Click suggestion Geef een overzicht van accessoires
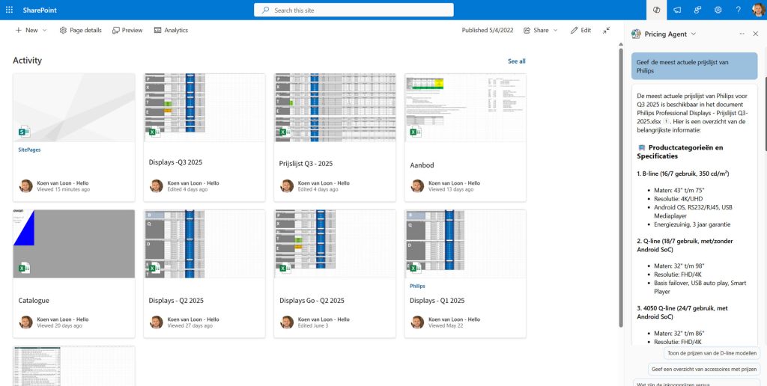The image size is (767, 386). tap(704, 369)
